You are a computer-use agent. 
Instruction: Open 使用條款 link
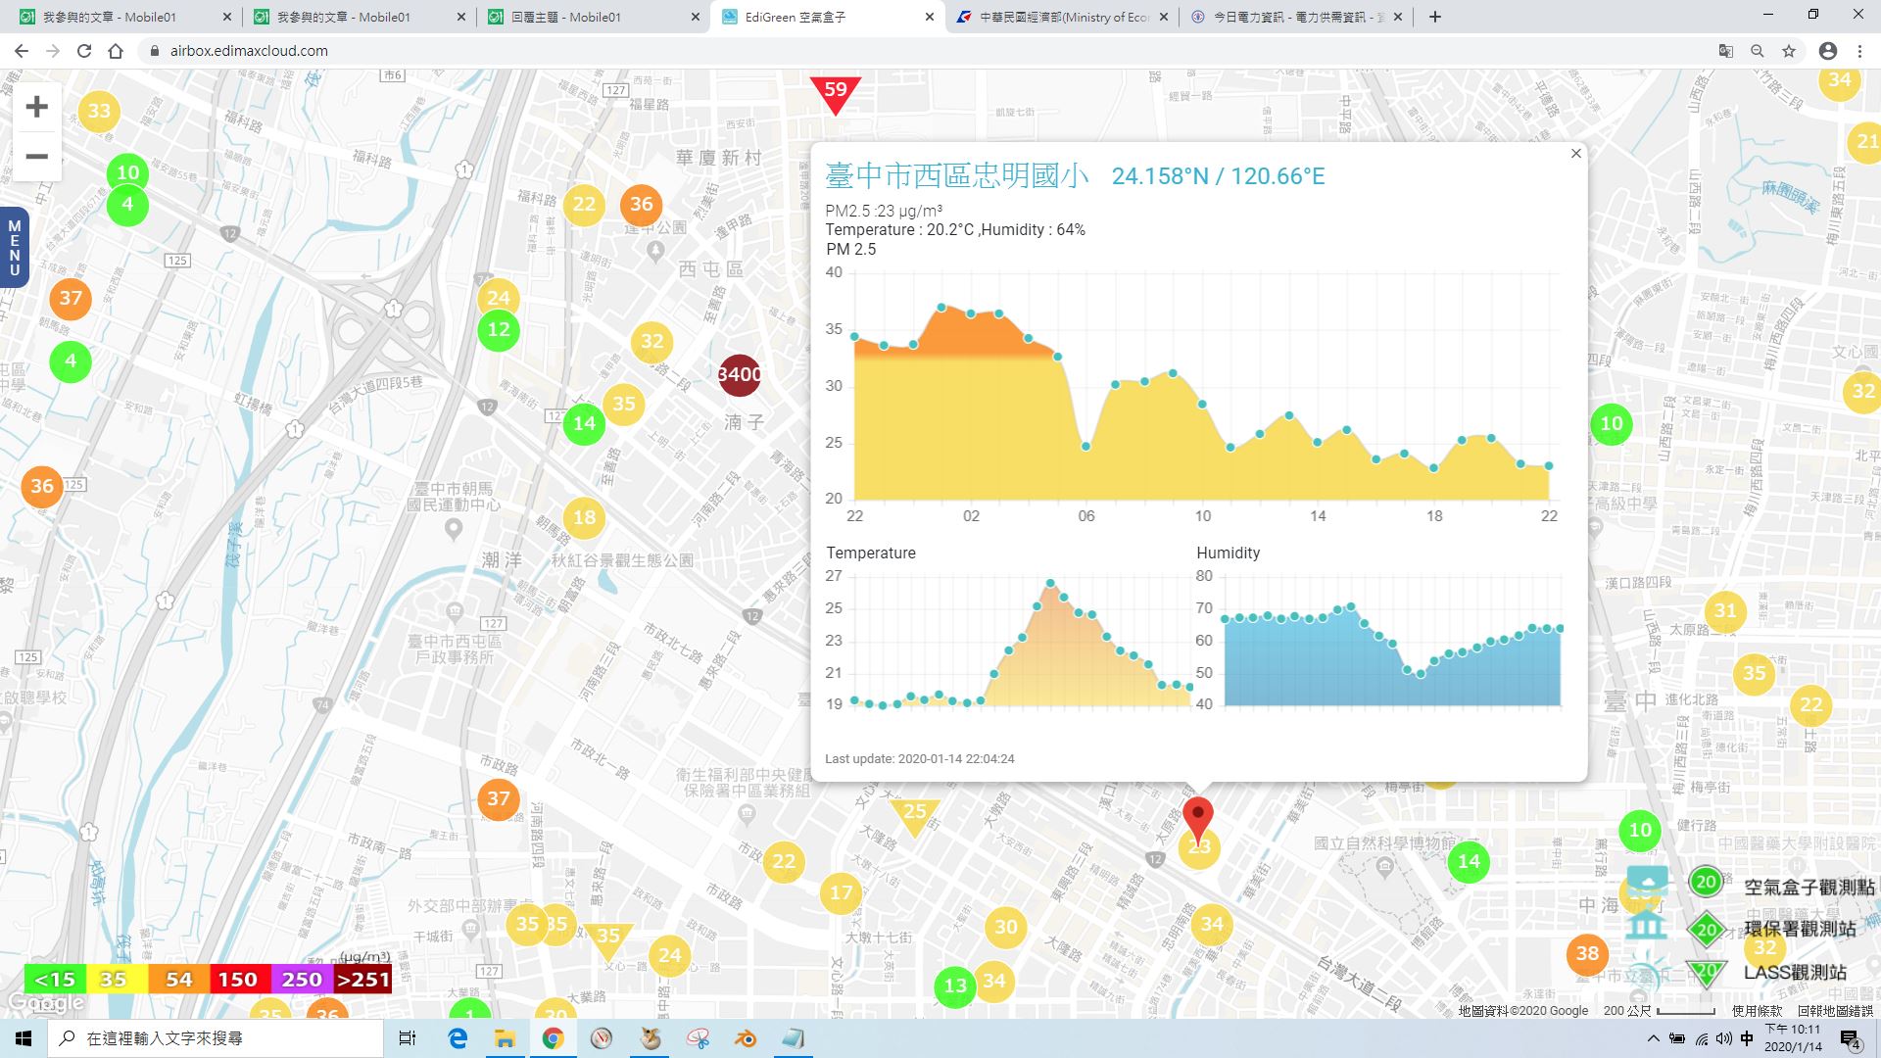coord(1758,1010)
